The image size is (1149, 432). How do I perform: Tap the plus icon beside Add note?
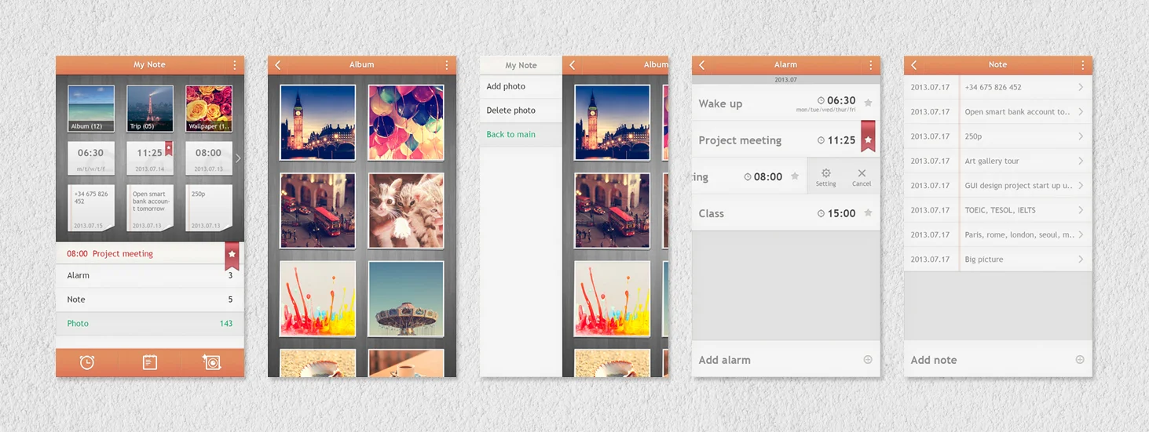(1080, 360)
